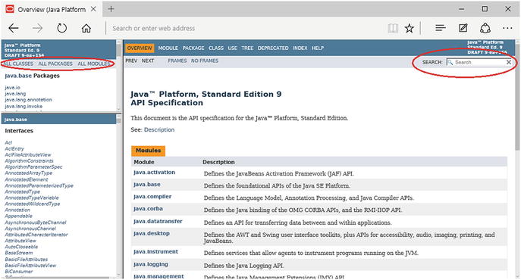Open the java.corba module link

click(x=148, y=209)
